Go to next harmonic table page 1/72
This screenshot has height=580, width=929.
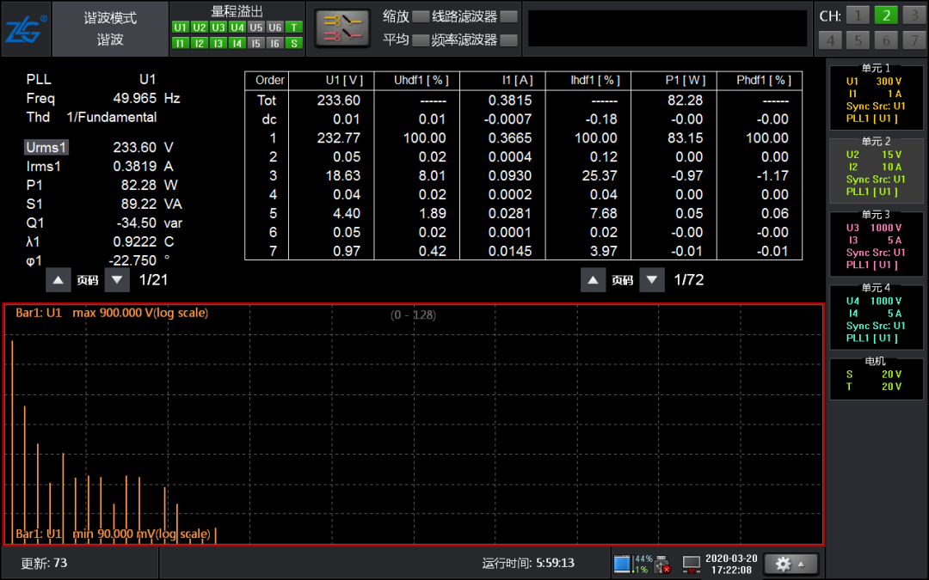(x=652, y=280)
